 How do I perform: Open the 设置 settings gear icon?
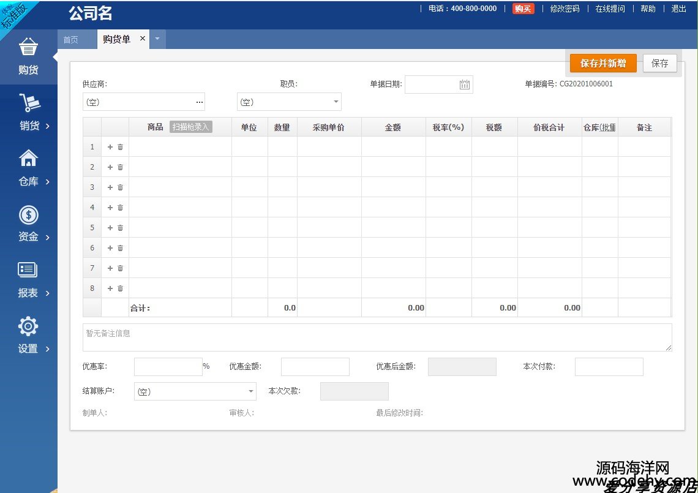coord(28,326)
